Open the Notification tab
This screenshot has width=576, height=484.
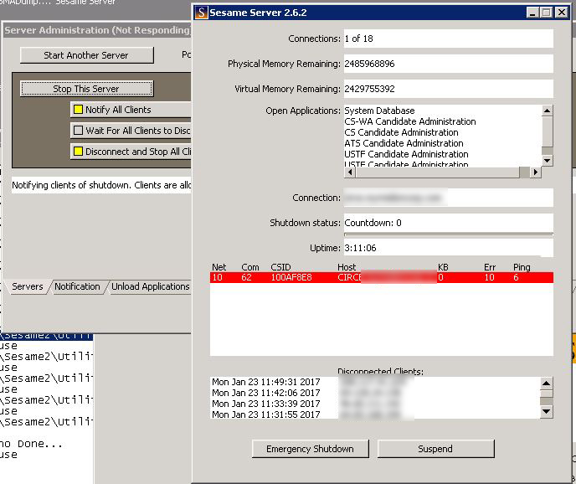coord(77,286)
